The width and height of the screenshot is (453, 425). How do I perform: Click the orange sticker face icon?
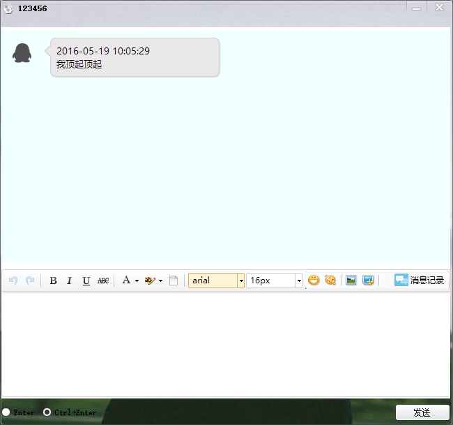330,280
